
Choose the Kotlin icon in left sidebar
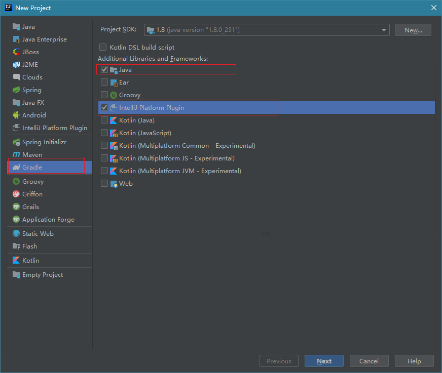(16, 261)
